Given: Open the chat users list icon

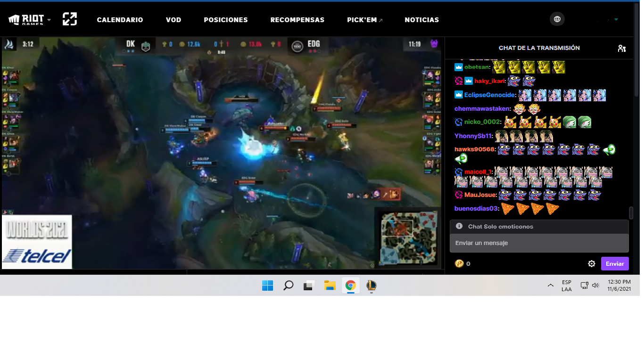Looking at the screenshot, I should pyautogui.click(x=622, y=48).
